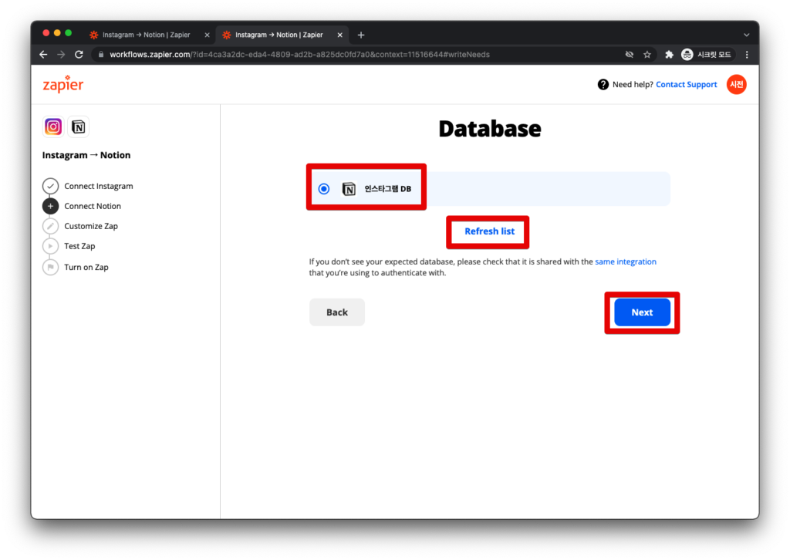Open the same integration link

tap(625, 261)
